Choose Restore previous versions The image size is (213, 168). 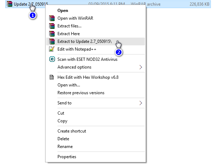[x=96, y=93]
